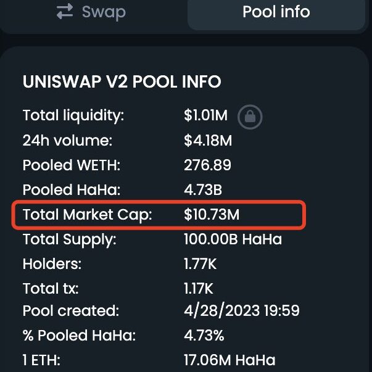372x372 pixels.
Task: Click the $10.73M market cap value
Action: pyautogui.click(x=212, y=215)
